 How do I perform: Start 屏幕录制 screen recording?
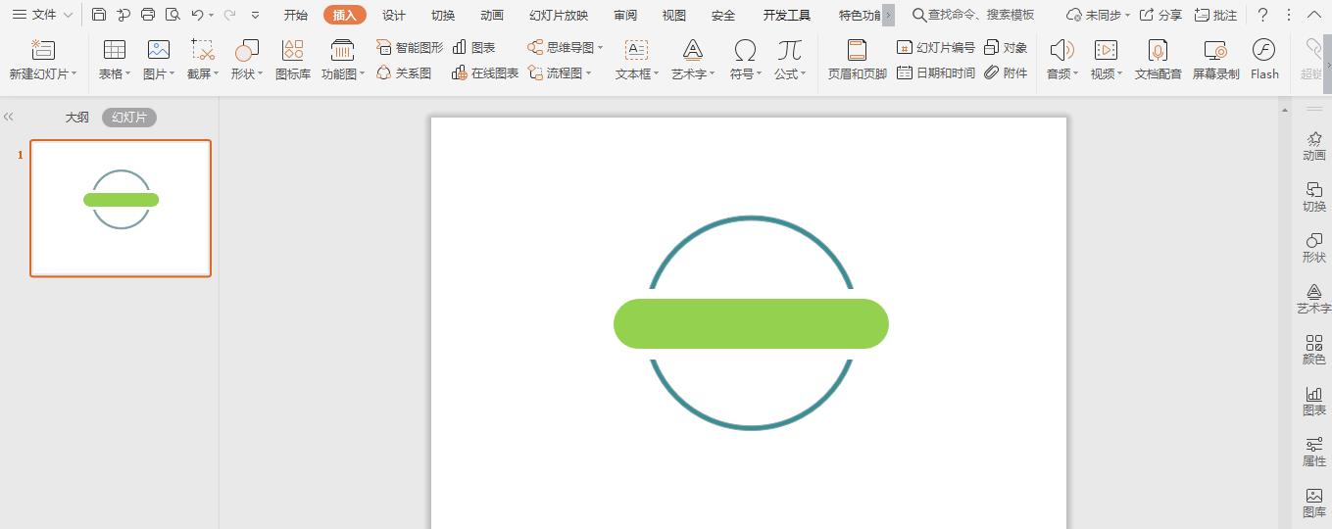[x=1215, y=60]
